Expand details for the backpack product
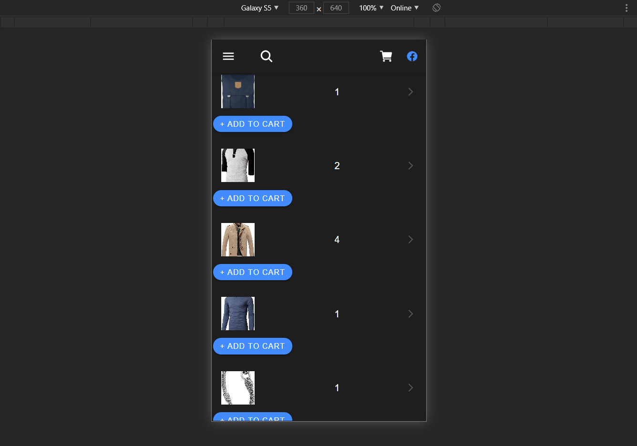Screen dimensions: 637x446 pos(411,91)
